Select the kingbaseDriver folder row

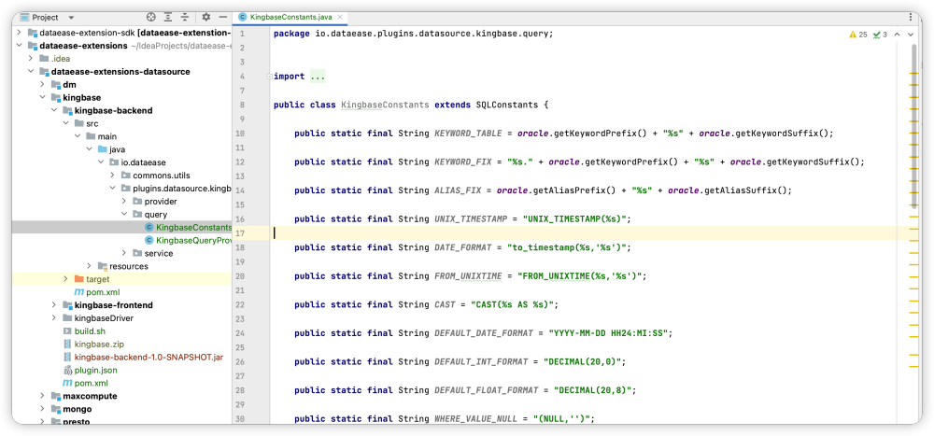[x=121, y=318]
